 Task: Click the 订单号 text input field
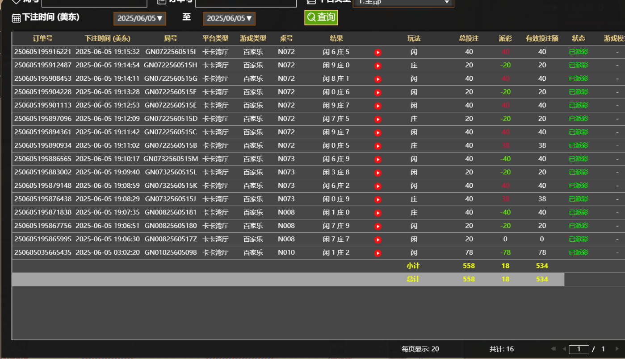(246, 3)
